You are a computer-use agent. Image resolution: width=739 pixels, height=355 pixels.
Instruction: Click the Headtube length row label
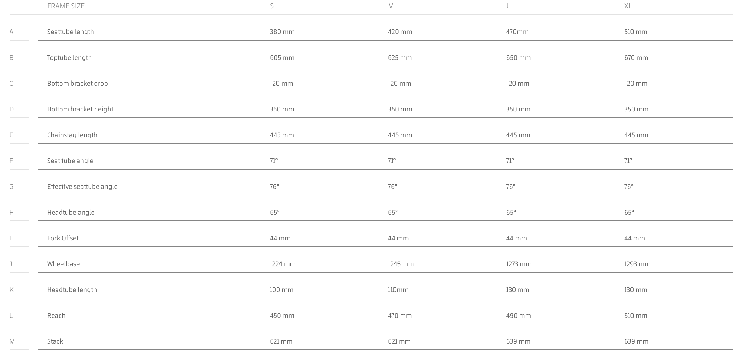tap(72, 290)
